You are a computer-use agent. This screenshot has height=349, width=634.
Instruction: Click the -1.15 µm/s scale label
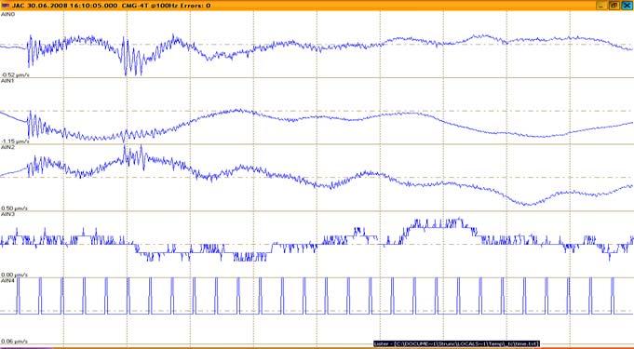(x=15, y=141)
